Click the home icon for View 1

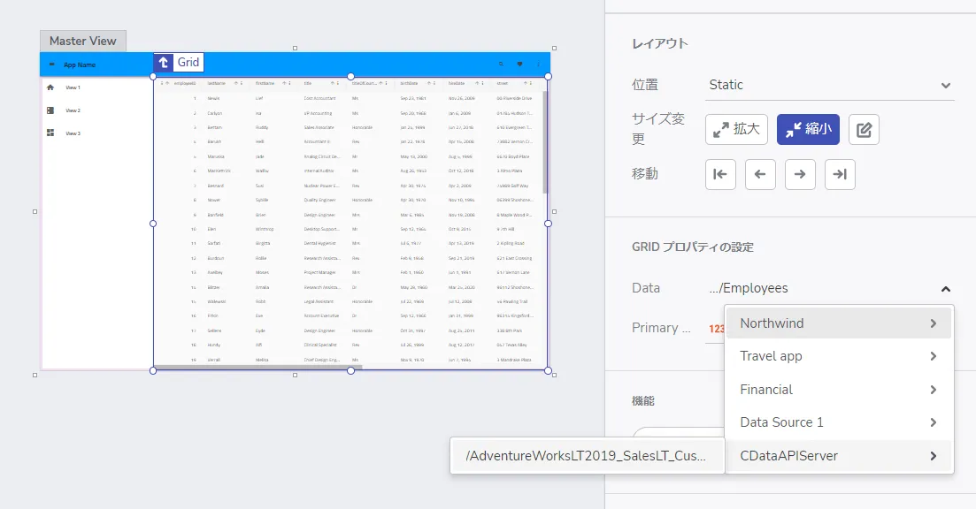(50, 87)
